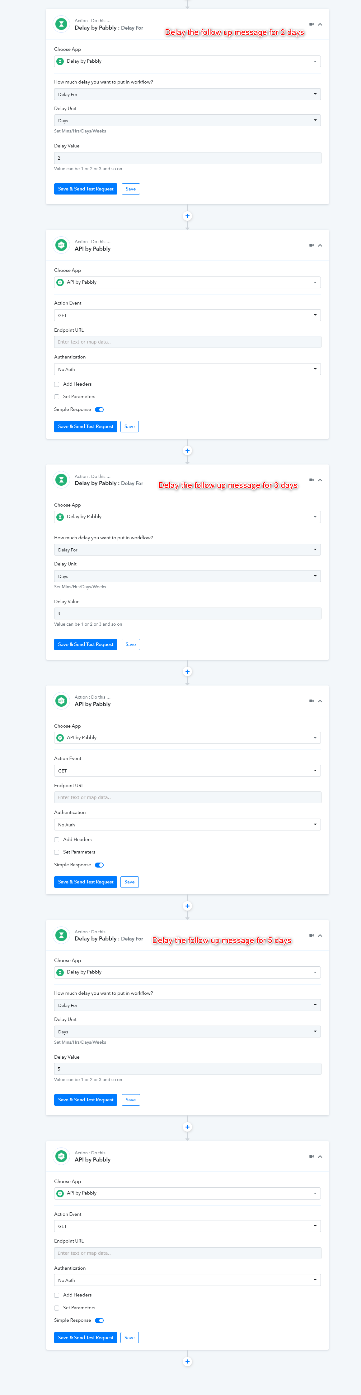
Task: Click hourglass icon of the 3-day delay step
Action: click(62, 480)
